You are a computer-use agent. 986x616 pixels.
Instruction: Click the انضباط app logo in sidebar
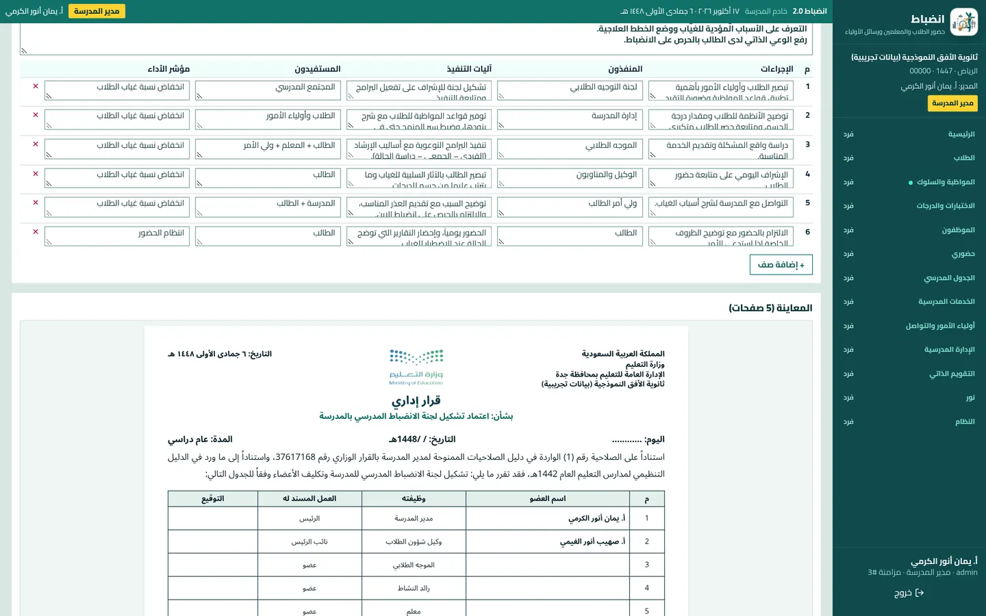pyautogui.click(x=964, y=23)
